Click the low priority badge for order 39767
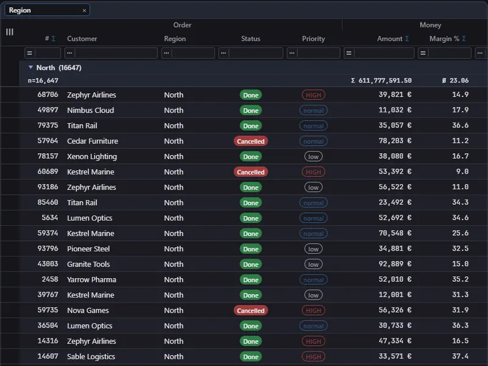The height and width of the screenshot is (366, 488). (314, 295)
